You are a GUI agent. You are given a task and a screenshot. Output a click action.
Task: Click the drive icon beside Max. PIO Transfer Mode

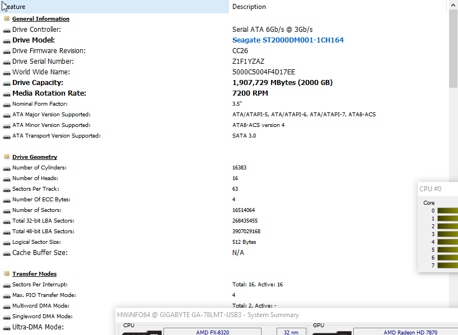point(6,296)
